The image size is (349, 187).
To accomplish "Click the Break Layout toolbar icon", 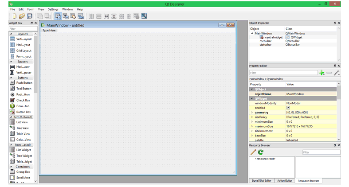I will tap(136, 16).
